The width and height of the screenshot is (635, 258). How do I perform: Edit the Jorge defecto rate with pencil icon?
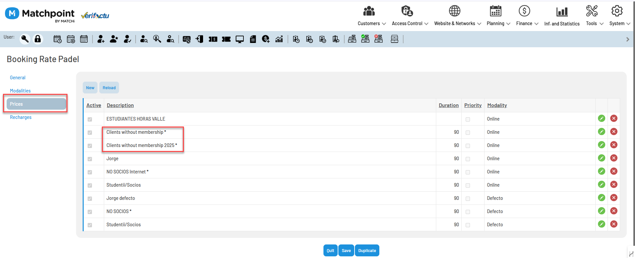601,198
